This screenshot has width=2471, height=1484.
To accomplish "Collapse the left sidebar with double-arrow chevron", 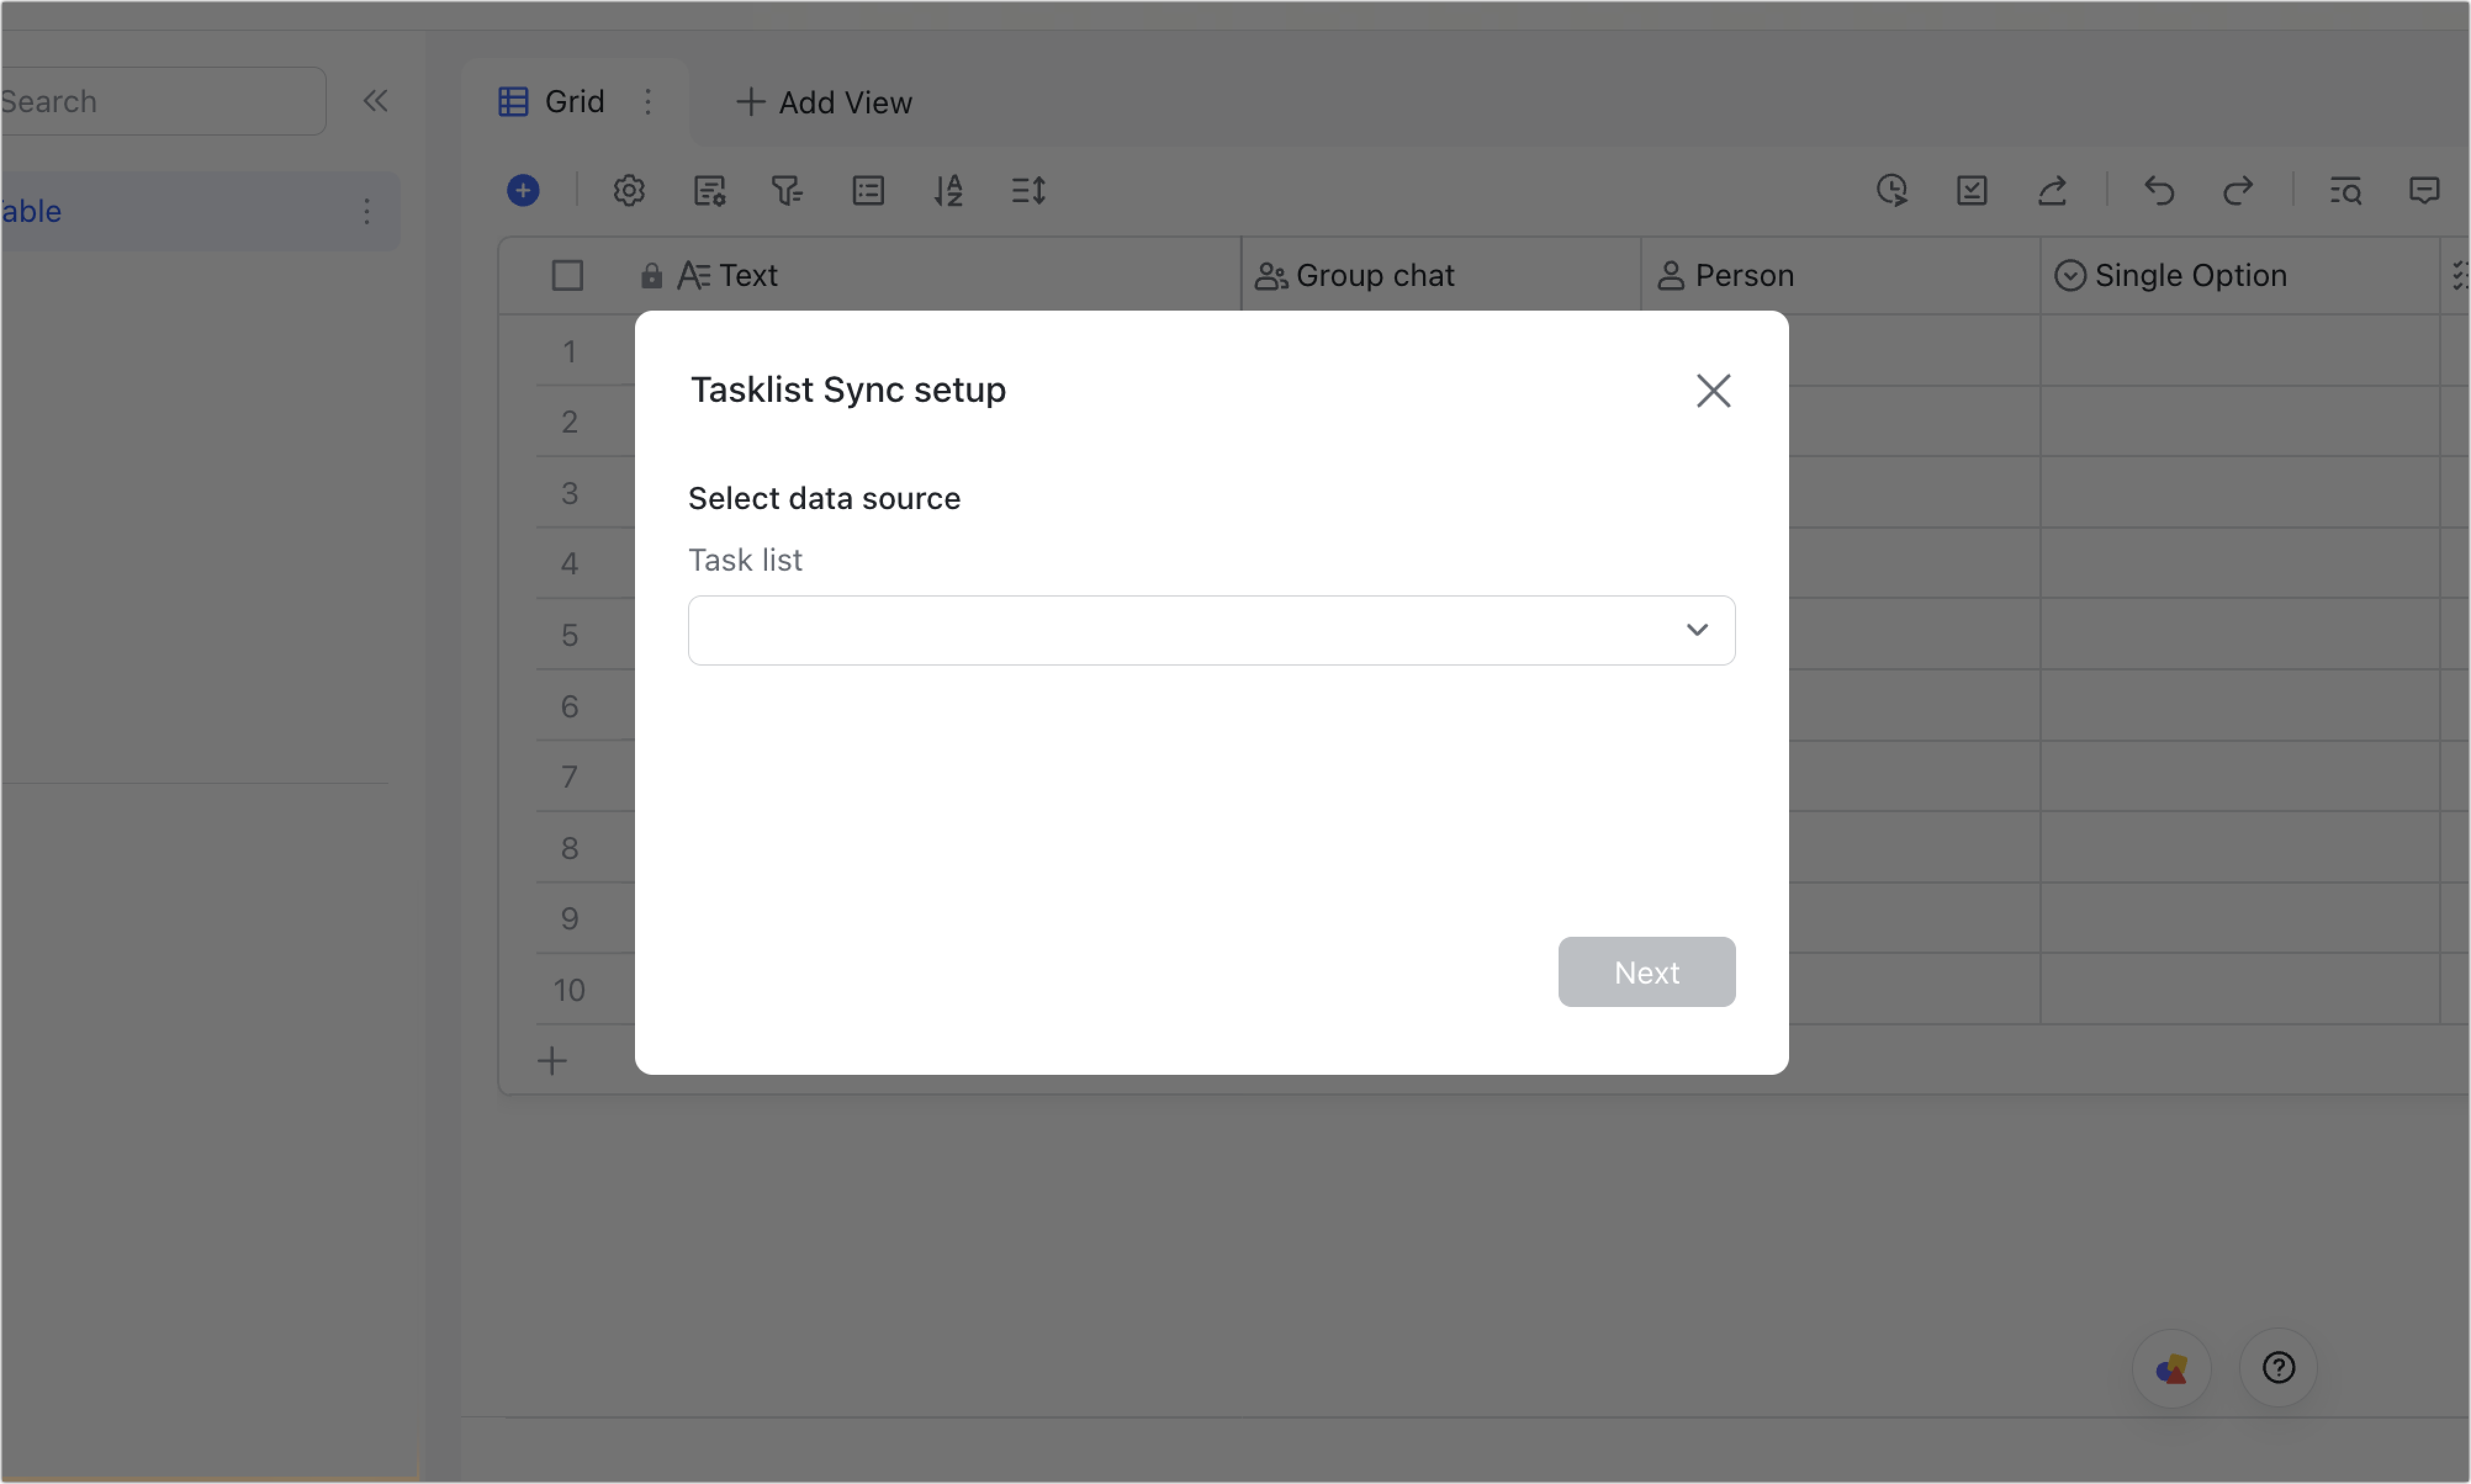I will 375,100.
